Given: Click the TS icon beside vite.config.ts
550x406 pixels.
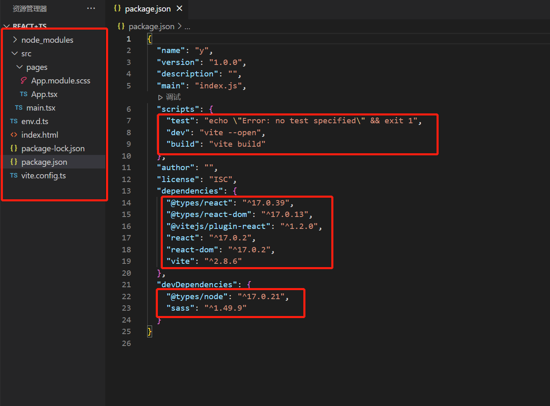Looking at the screenshot, I should [x=14, y=175].
